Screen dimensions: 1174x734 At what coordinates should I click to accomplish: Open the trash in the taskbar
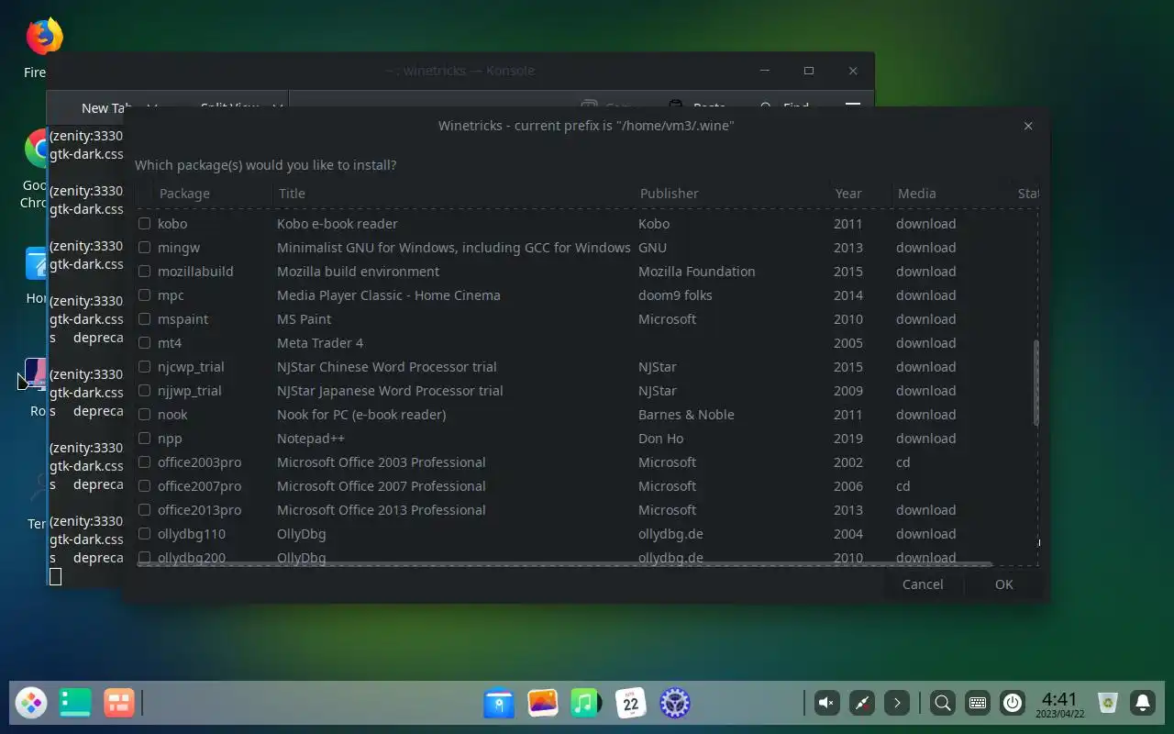point(1108,704)
